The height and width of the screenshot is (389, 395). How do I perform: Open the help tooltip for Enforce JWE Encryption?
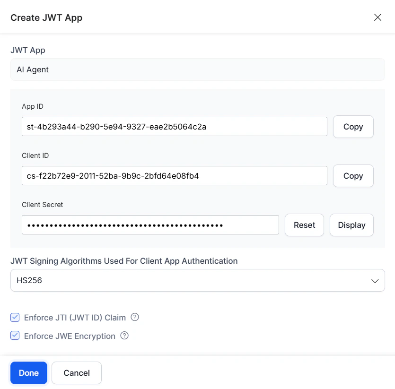tap(124, 336)
